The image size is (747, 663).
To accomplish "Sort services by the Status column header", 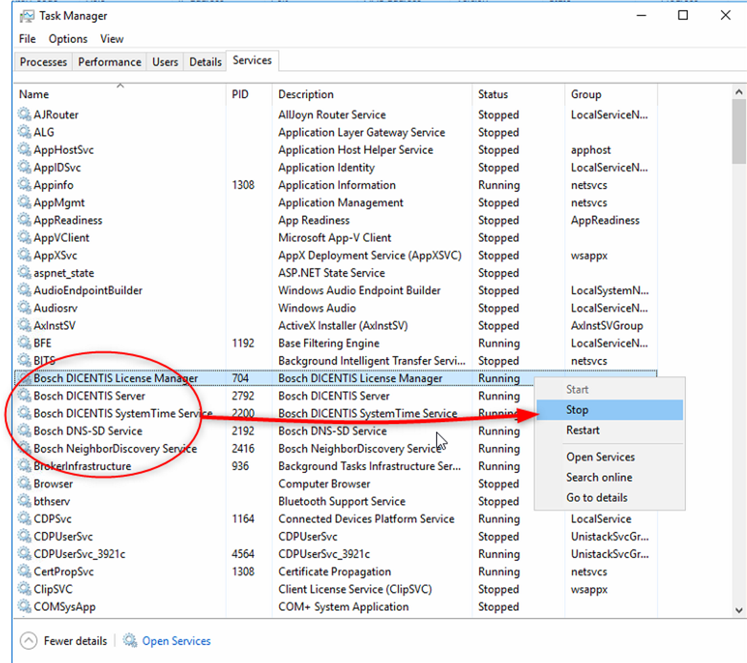I will (x=493, y=94).
